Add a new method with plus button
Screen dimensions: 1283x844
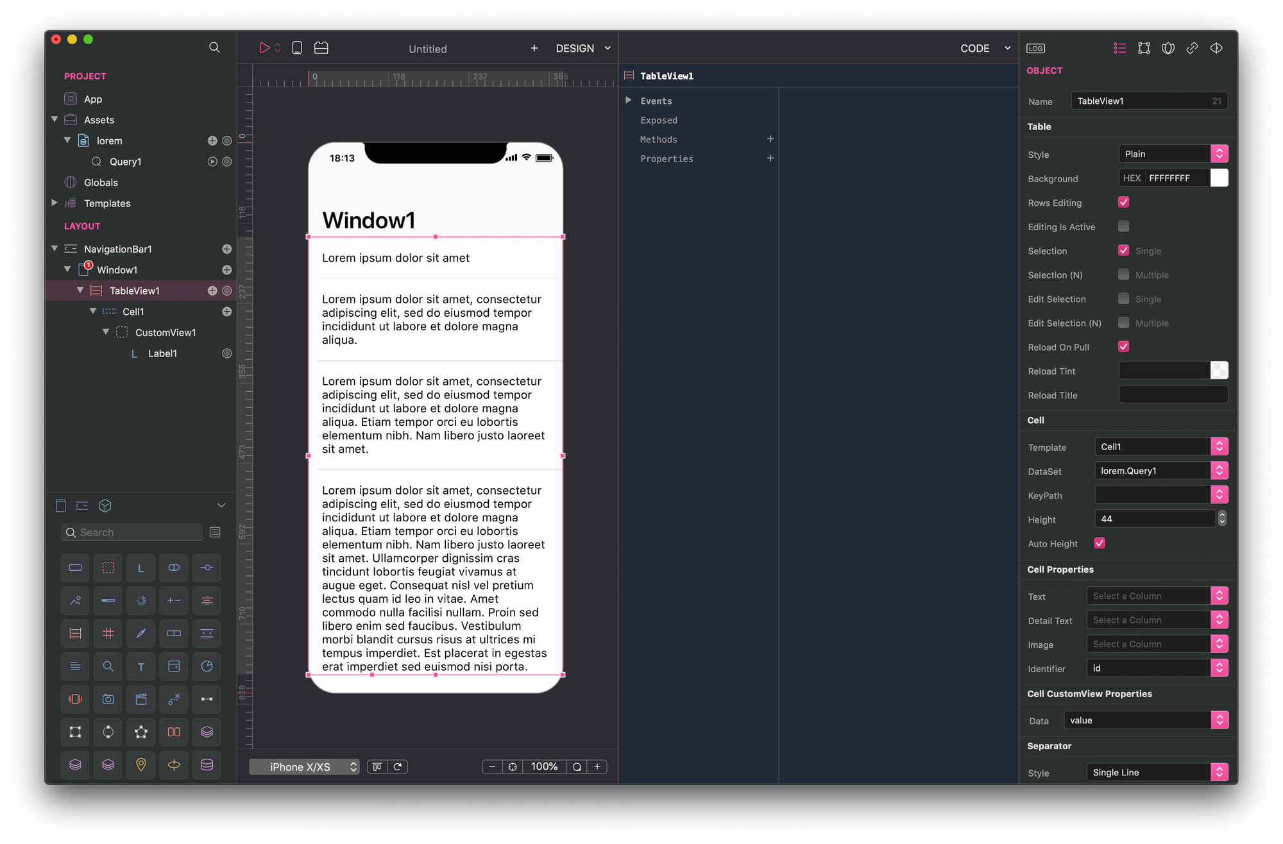click(x=770, y=139)
